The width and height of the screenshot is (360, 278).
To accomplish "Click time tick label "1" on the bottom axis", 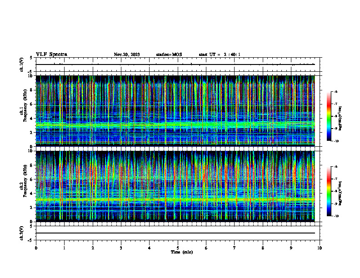I will (x=64, y=248).
